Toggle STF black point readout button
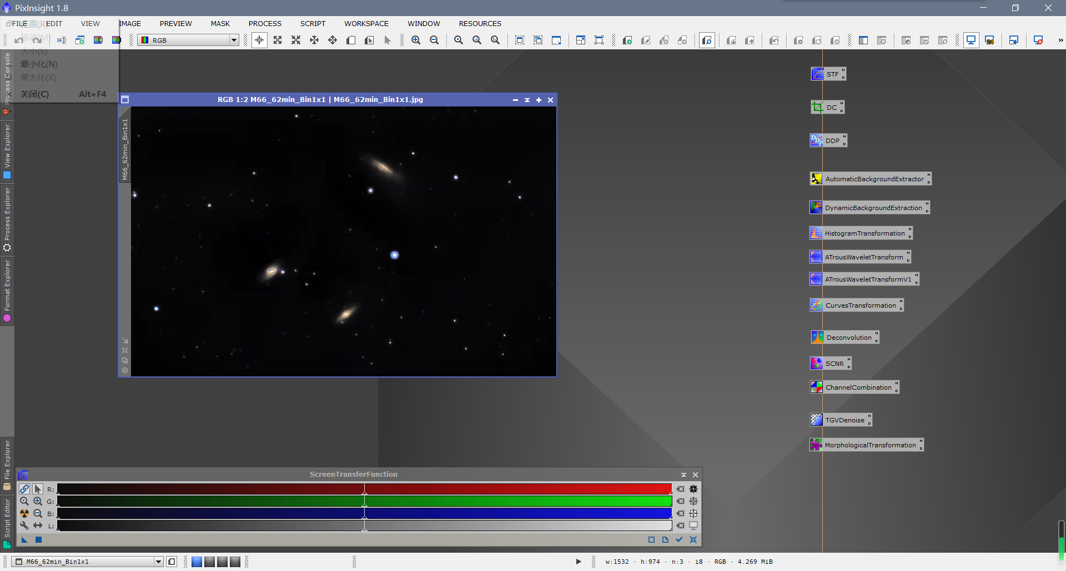This screenshot has width=1066, height=571. pos(693,489)
